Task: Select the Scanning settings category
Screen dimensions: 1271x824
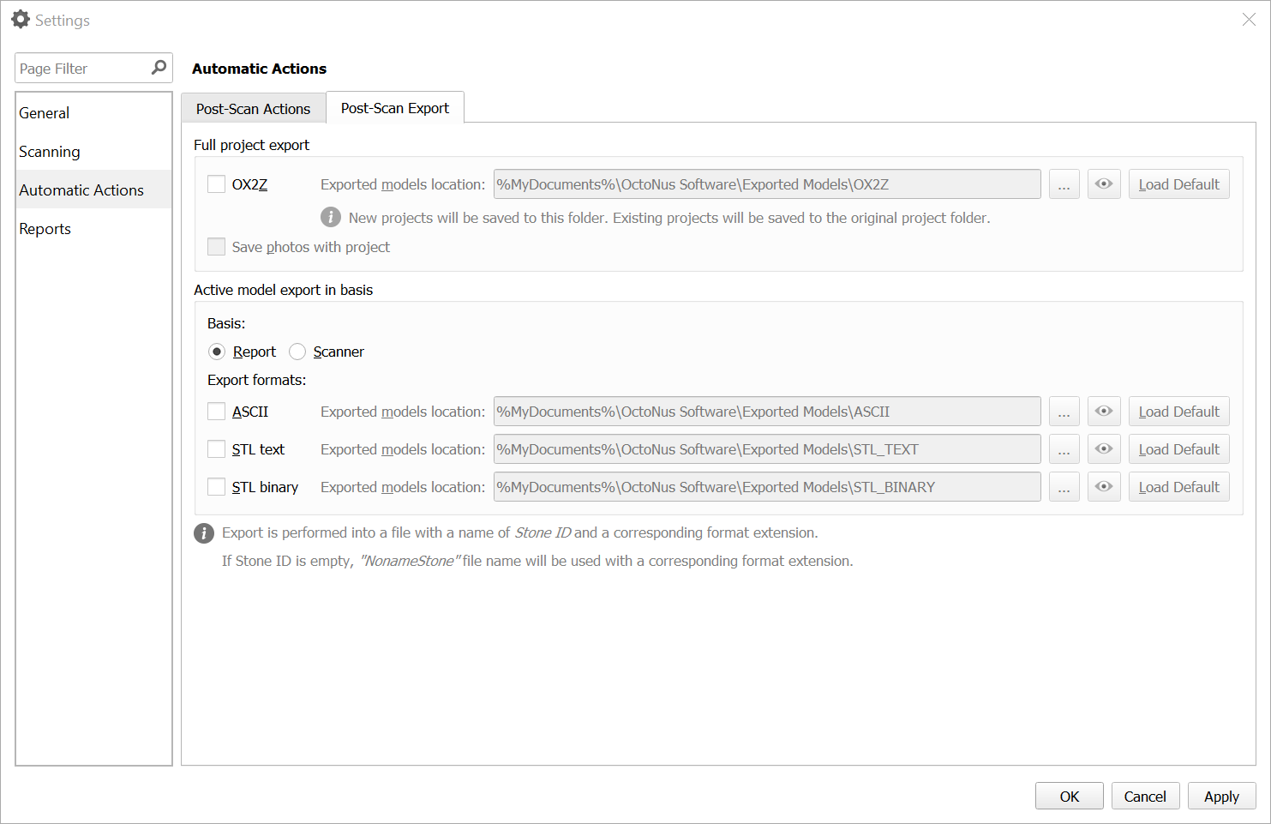Action: (49, 151)
